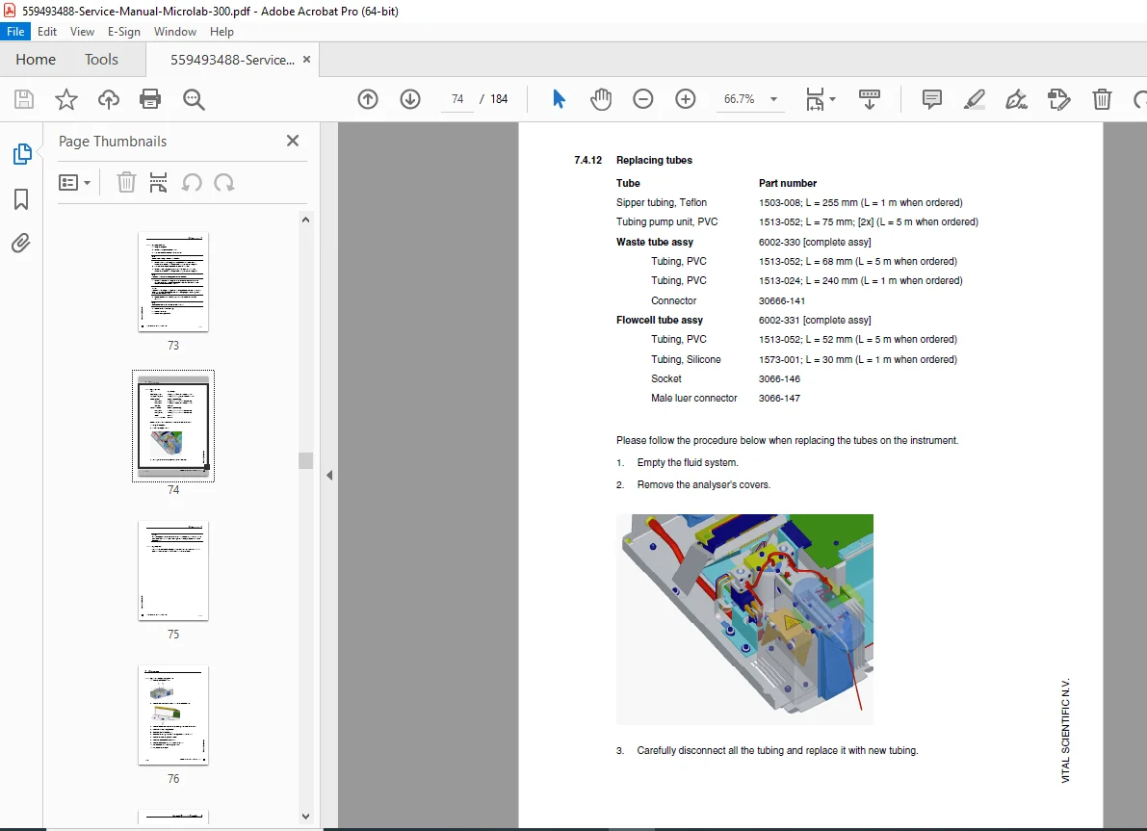
Task: Go to next page arrow icon
Action: [410, 99]
